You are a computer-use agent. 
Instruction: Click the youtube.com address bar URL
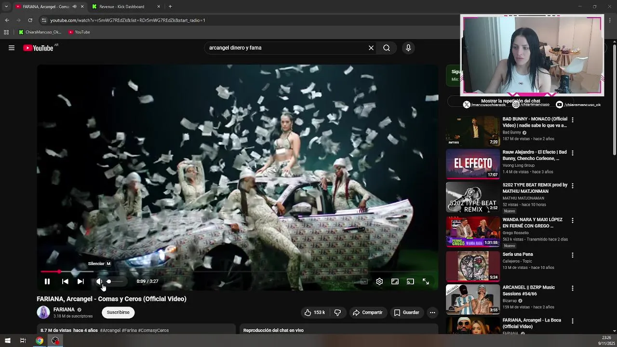(128, 20)
